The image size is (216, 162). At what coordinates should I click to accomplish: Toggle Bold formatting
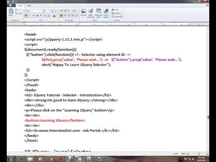click(26, 15)
